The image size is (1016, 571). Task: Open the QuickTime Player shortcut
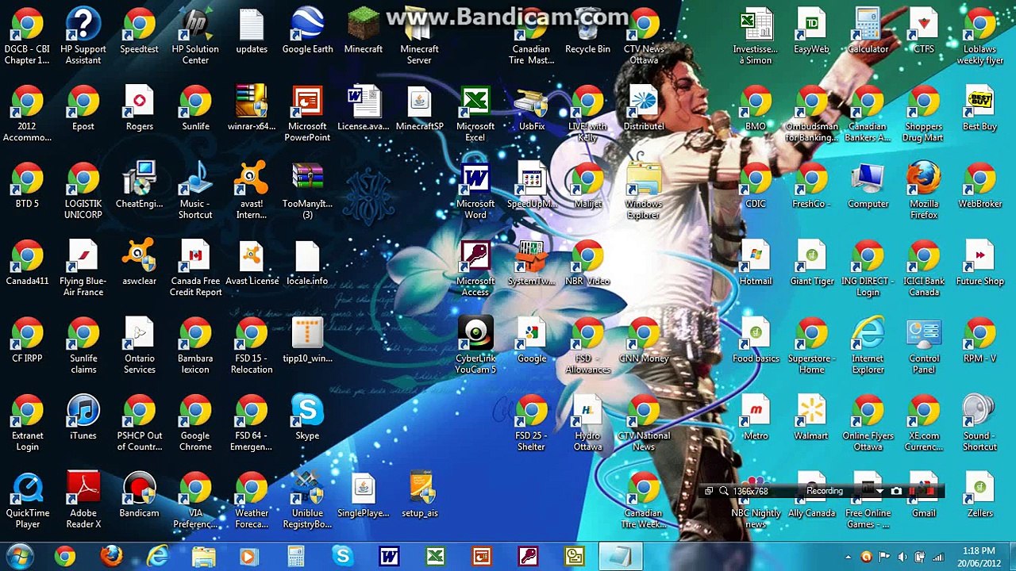[28, 500]
